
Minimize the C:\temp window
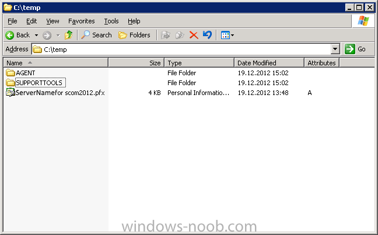[x=349, y=8]
